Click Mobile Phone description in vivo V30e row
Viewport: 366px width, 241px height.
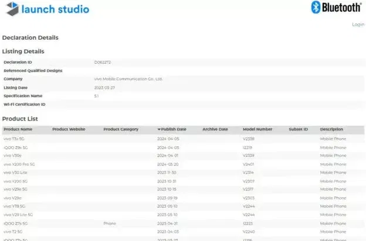tap(333, 156)
